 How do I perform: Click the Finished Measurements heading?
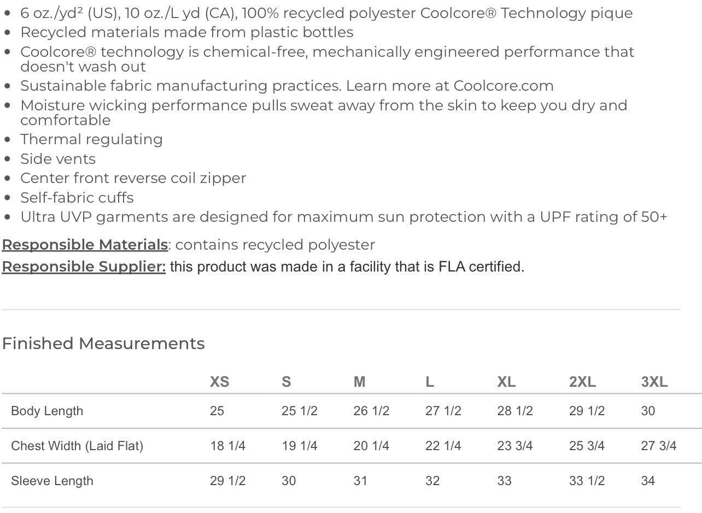coord(103,344)
